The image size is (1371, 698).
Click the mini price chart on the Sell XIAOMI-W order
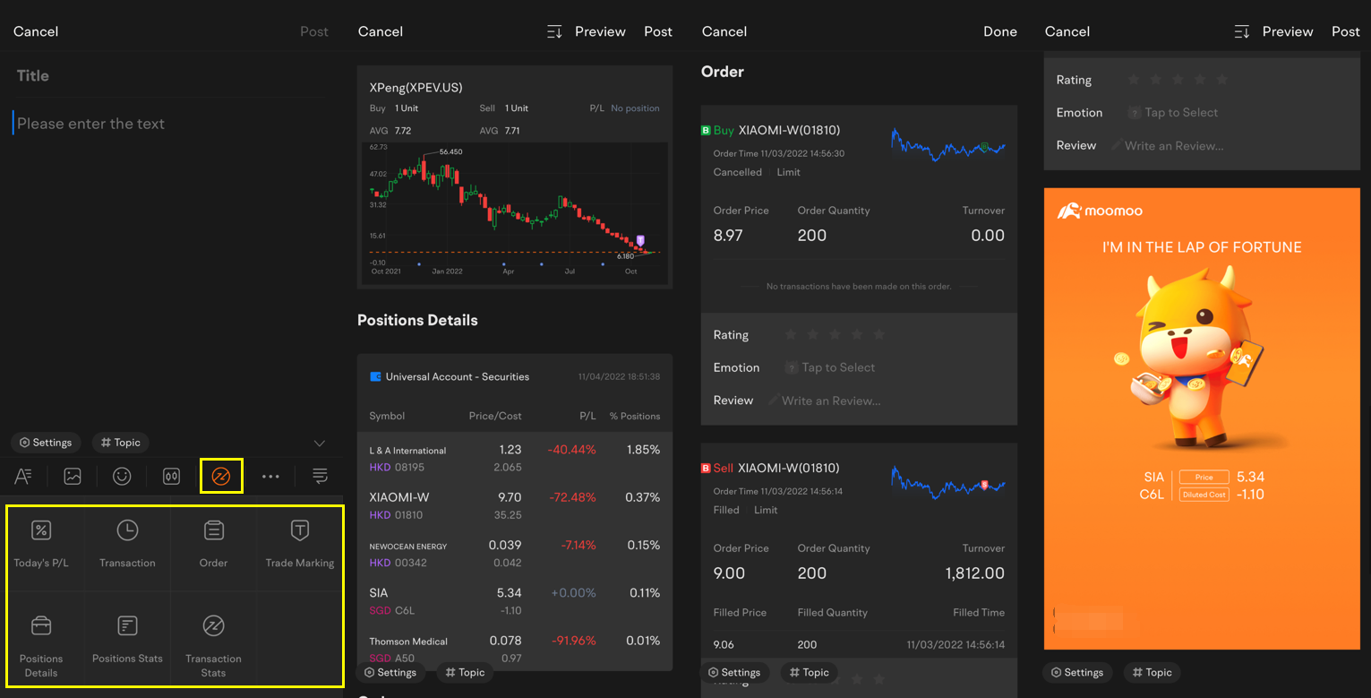(x=948, y=482)
